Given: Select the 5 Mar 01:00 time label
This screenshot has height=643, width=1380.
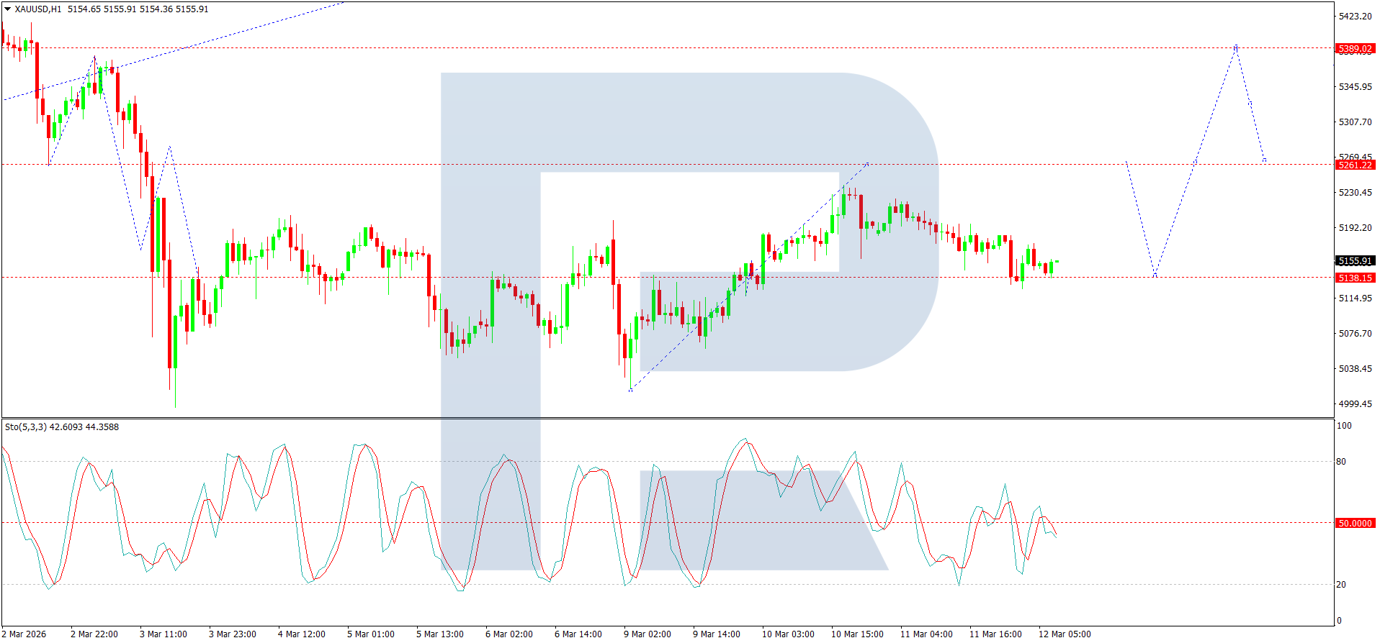Looking at the screenshot, I should [x=371, y=634].
